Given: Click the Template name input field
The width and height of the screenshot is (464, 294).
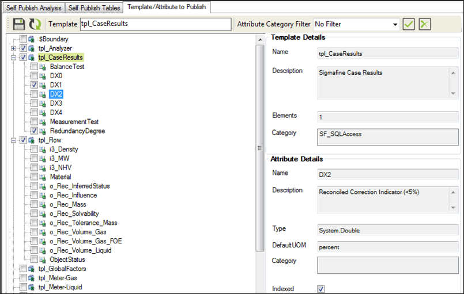Looking at the screenshot, I should 156,24.
